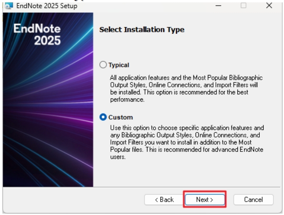284x215 pixels.
Task: Click the bold Typical option label
Action: [118, 65]
